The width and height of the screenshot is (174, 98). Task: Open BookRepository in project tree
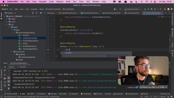pyautogui.click(x=30, y=46)
